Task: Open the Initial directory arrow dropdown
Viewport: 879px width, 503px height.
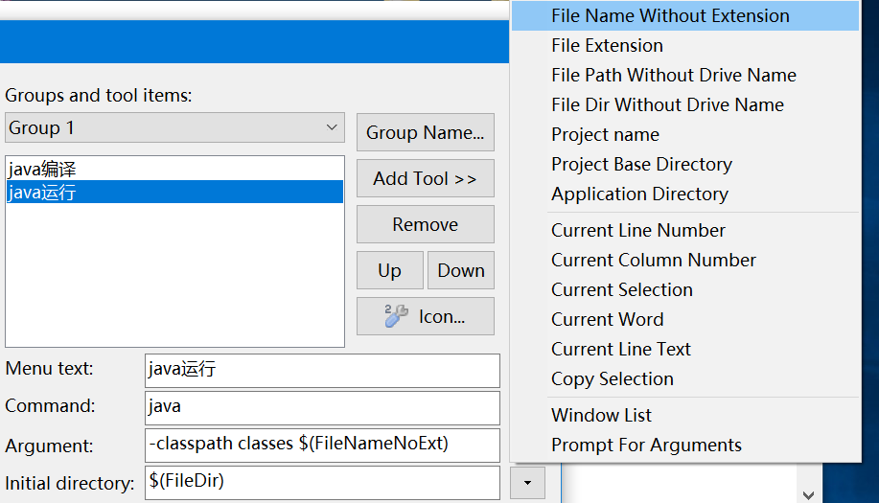Action: (527, 482)
